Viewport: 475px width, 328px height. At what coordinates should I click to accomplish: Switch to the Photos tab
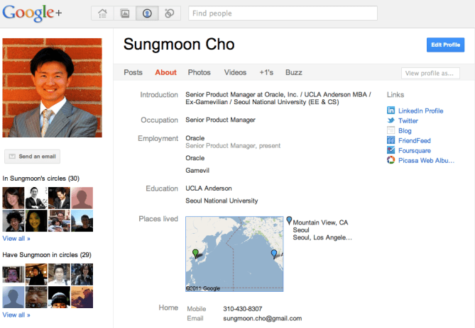click(x=199, y=72)
